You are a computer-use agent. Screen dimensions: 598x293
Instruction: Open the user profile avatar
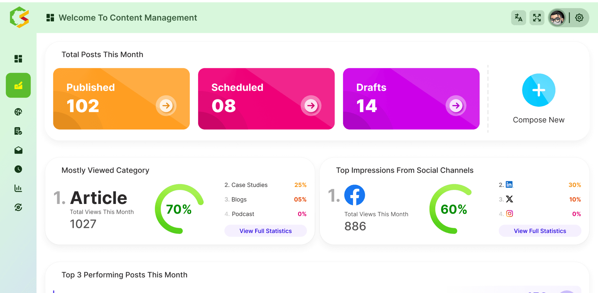[557, 18]
